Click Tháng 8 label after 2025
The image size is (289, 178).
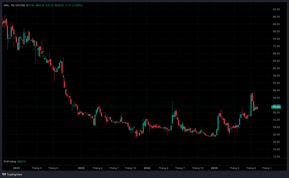point(251,168)
